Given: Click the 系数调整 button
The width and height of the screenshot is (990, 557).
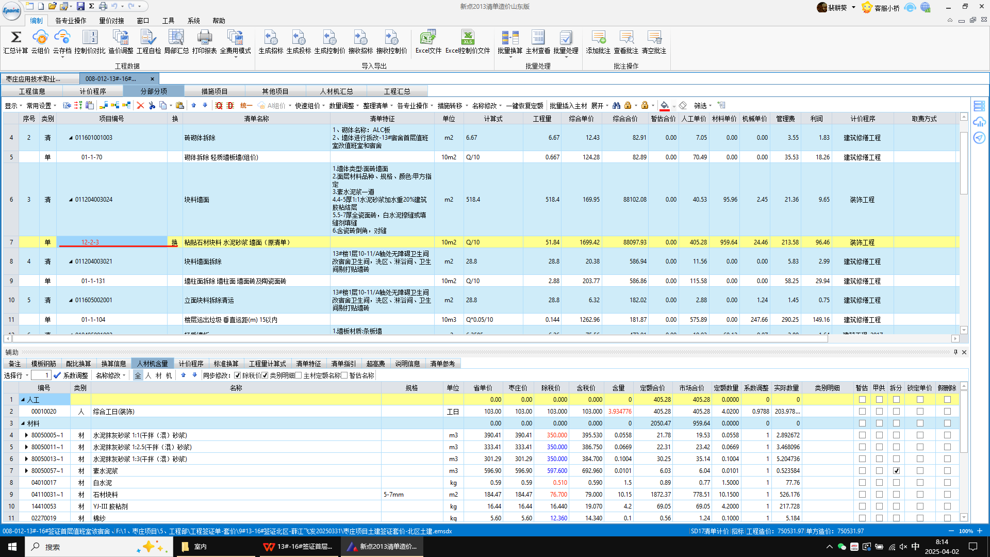Looking at the screenshot, I should coord(71,375).
